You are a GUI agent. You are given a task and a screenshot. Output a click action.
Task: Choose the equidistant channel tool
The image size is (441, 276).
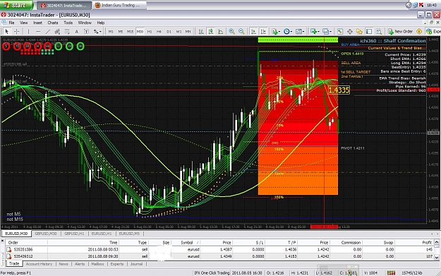click(x=57, y=32)
